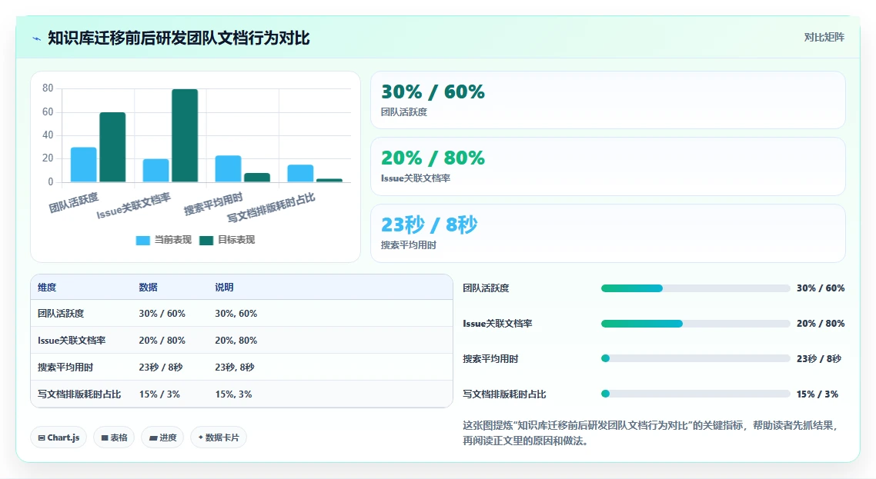Click the chart axis label 搜索平均用时
Viewport: 876px width, 479px height.
[x=213, y=204]
